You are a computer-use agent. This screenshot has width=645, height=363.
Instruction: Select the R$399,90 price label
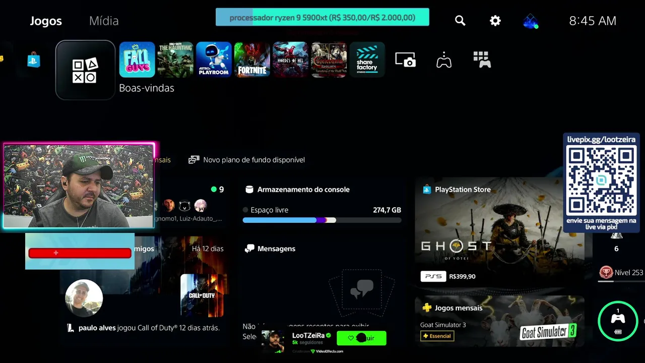click(462, 276)
